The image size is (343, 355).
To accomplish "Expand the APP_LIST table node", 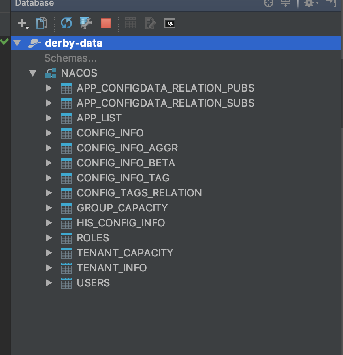I will click(49, 118).
